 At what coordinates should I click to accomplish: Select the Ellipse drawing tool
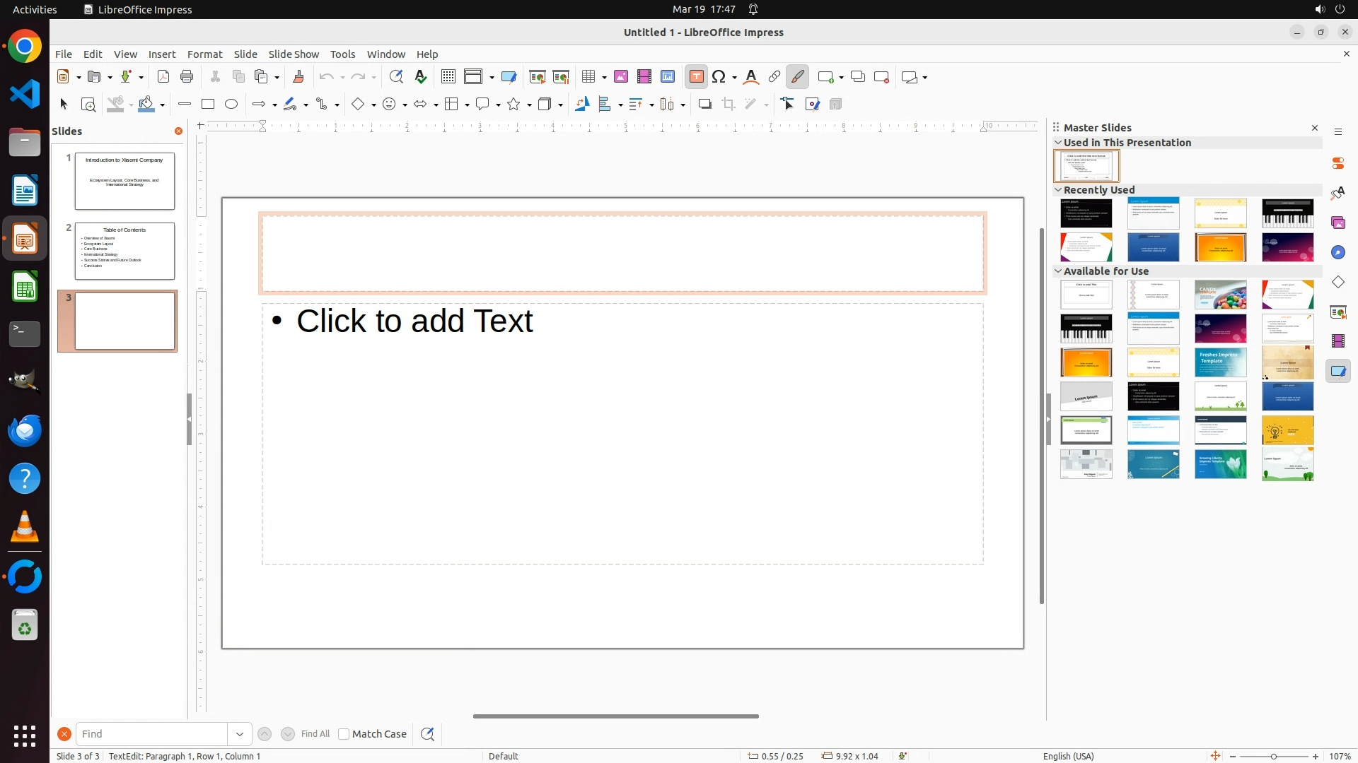[x=231, y=105]
